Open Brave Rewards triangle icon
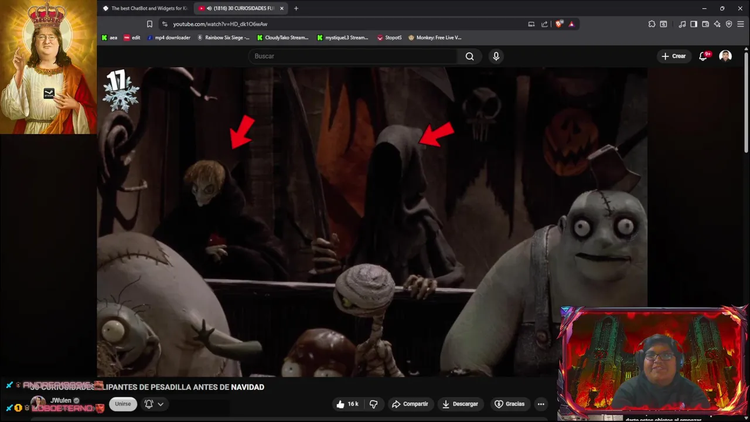Image resolution: width=750 pixels, height=422 pixels. (x=571, y=24)
